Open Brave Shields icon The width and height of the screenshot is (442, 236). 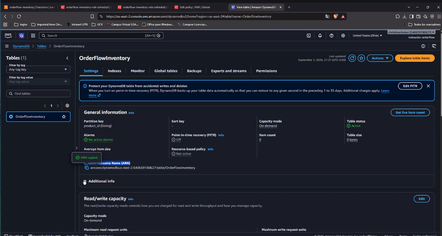point(335,16)
